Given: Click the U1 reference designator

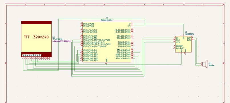Looking at the screenshot, I should 186,32.
